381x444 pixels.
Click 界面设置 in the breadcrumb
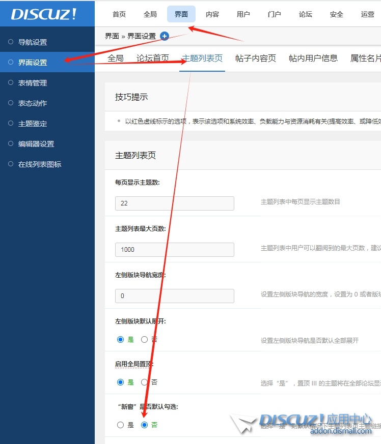[x=142, y=36]
